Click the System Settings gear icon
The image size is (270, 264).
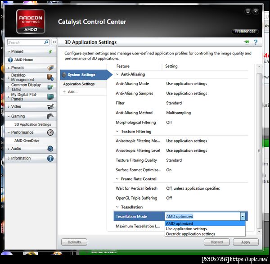coord(64,75)
